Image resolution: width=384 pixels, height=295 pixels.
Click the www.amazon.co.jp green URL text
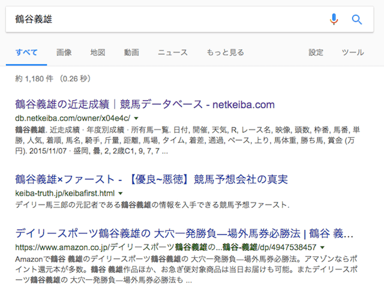166,247
